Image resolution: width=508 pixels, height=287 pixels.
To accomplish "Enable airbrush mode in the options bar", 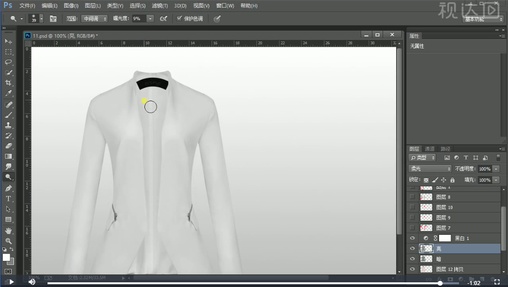I will (x=164, y=19).
